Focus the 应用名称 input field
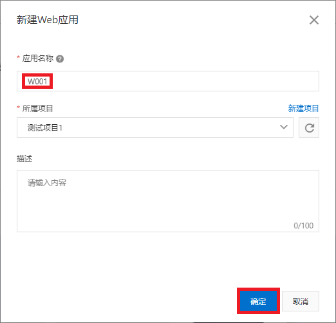 coord(168,81)
